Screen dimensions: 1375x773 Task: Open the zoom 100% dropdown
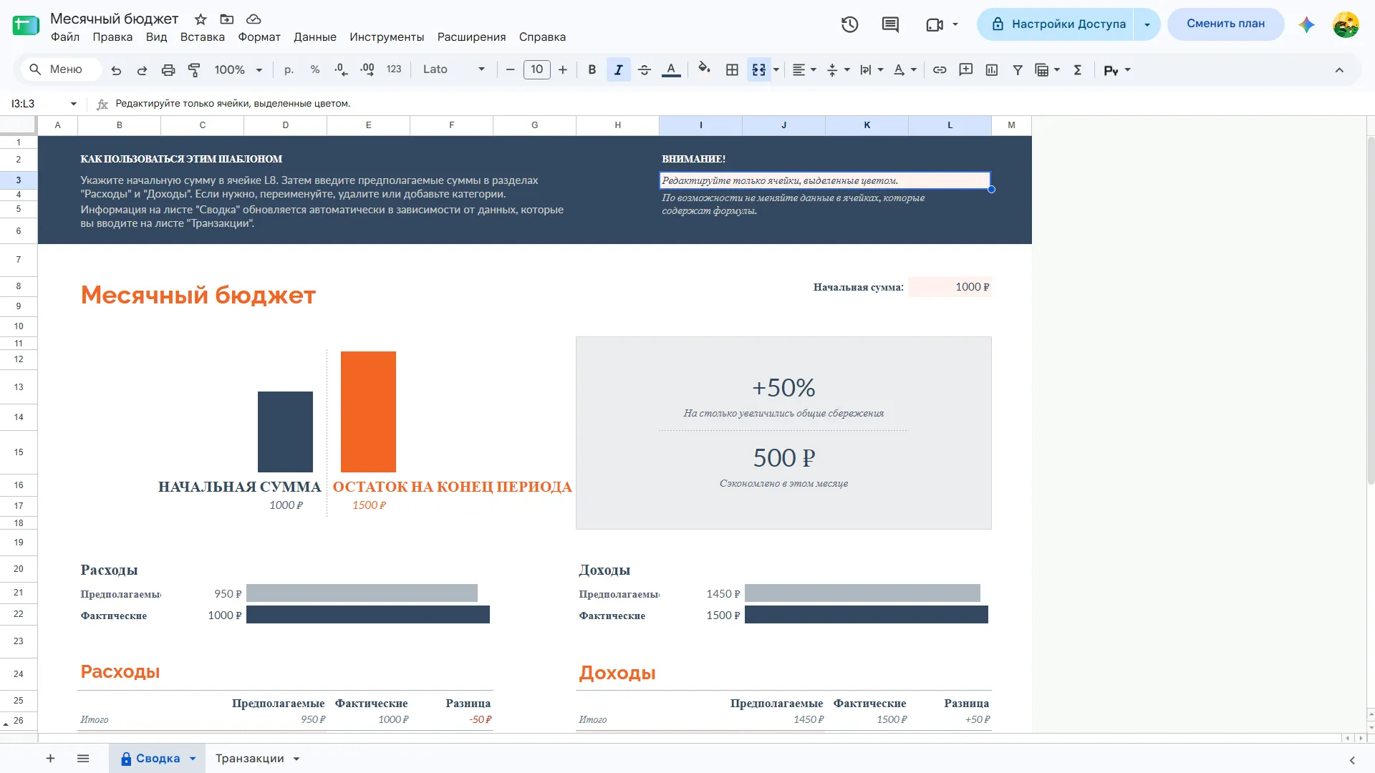[x=238, y=70]
